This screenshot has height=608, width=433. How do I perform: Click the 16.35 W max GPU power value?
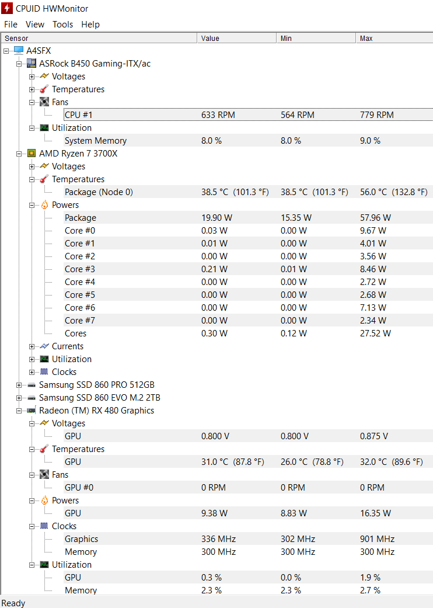[x=375, y=513]
